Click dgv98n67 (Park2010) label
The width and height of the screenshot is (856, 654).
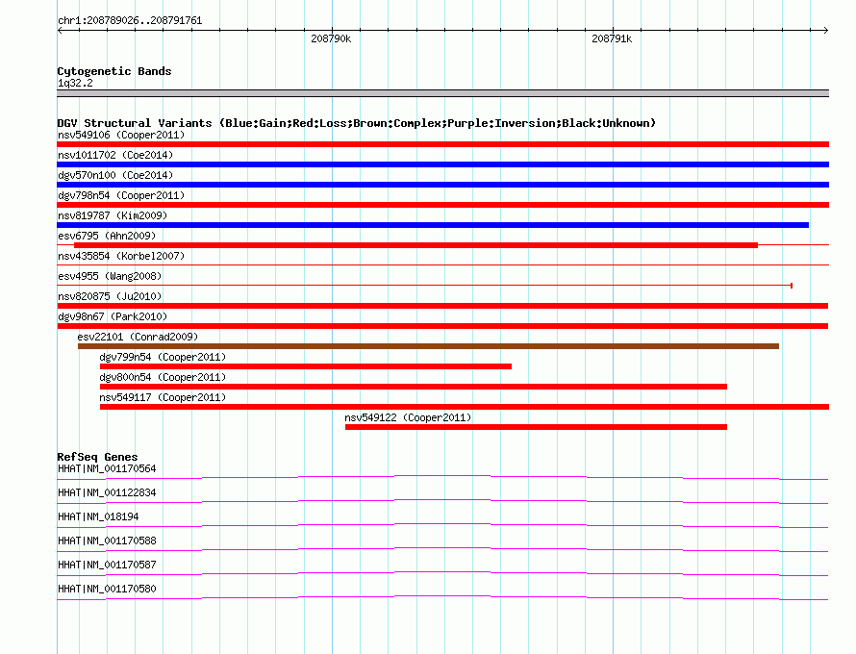[113, 316]
